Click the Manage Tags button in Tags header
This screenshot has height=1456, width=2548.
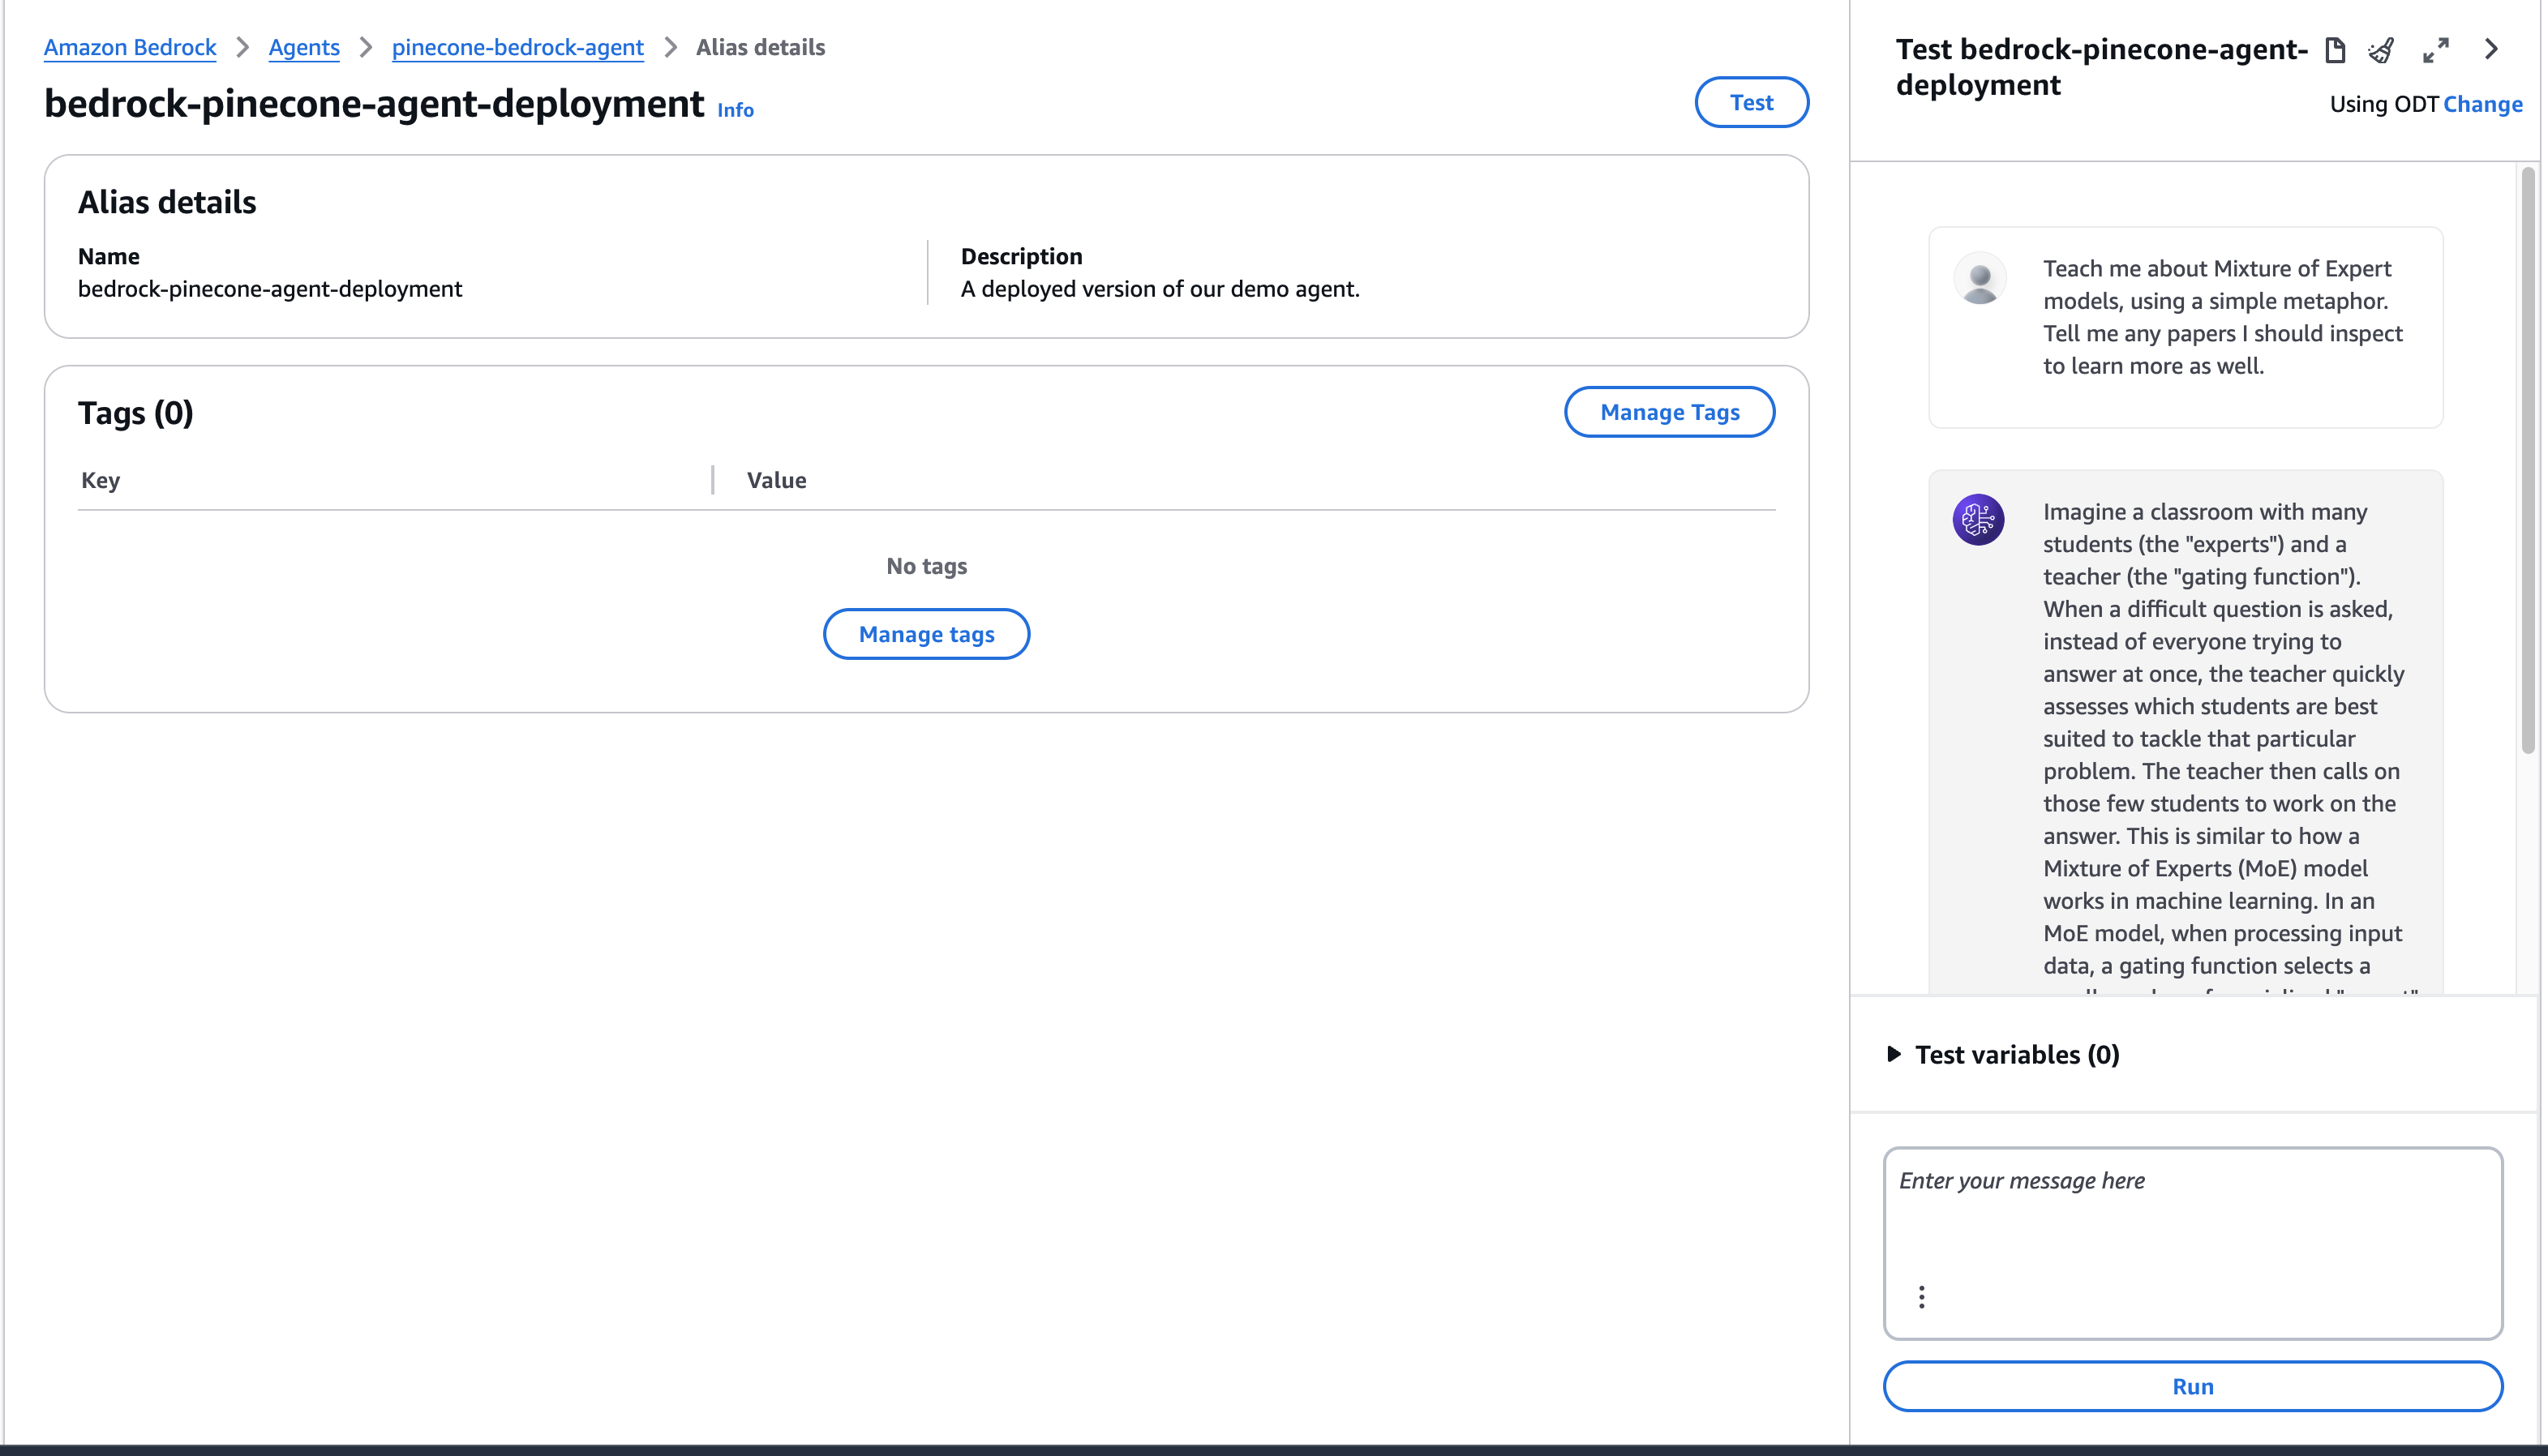[x=1669, y=412]
